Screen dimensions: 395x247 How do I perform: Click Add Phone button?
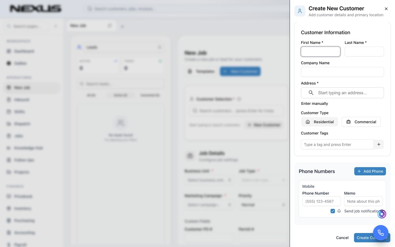(x=370, y=171)
